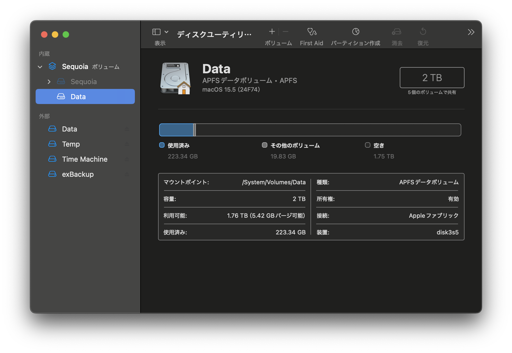Eject the external Temp volume

coord(127,144)
